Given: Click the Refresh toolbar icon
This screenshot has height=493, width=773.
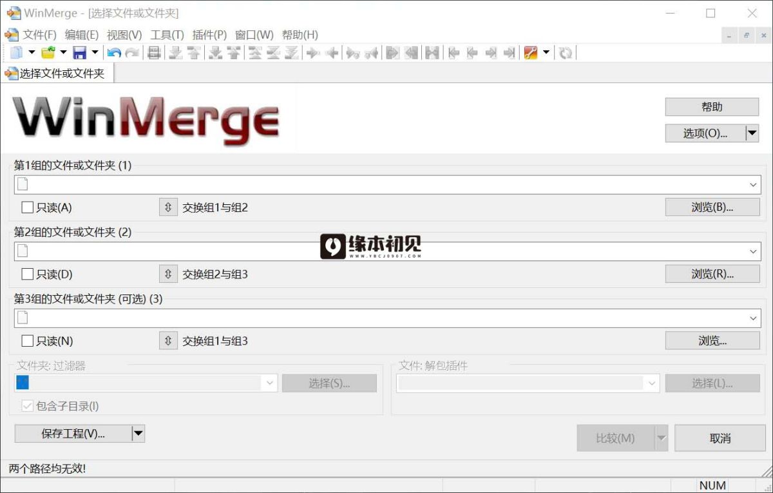Looking at the screenshot, I should pos(566,53).
